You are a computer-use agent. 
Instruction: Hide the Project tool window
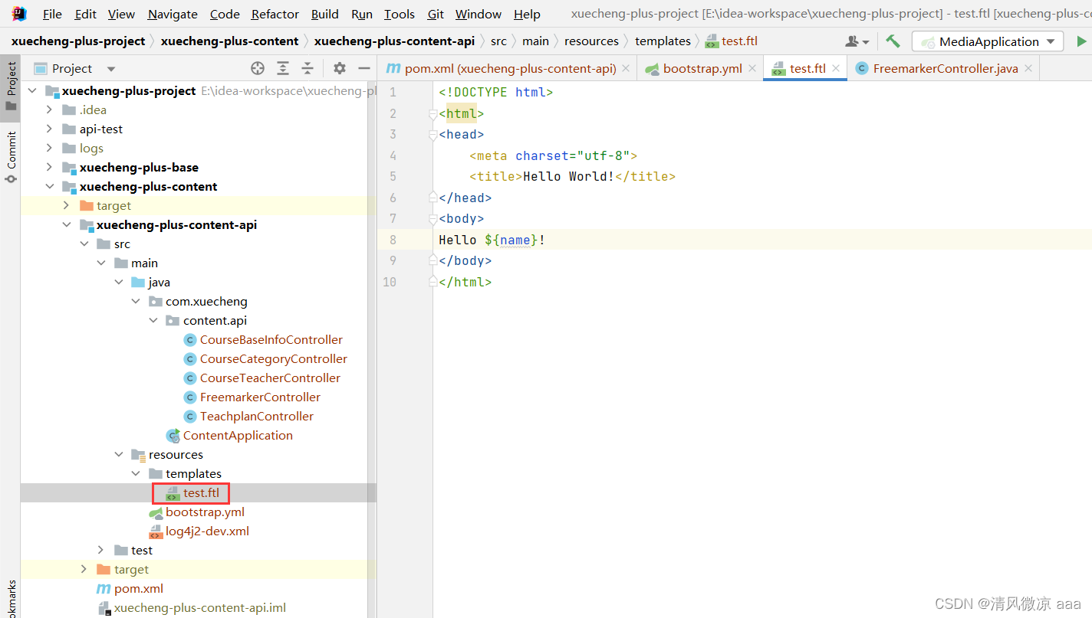364,68
